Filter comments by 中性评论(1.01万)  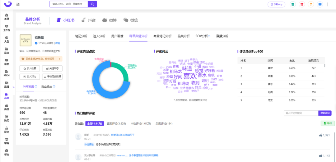(x=141, y=124)
